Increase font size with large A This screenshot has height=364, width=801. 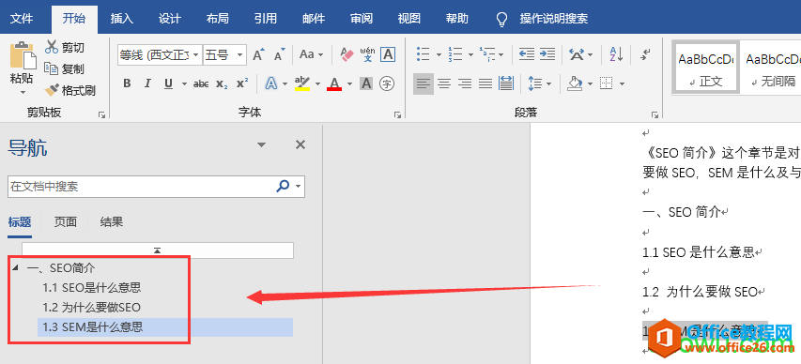click(258, 54)
